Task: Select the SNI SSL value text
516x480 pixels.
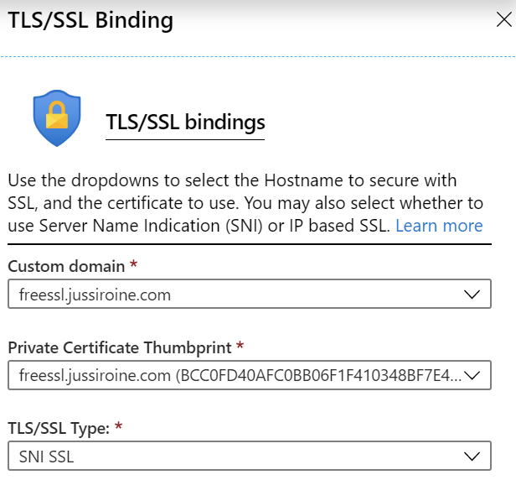Action: 46,457
